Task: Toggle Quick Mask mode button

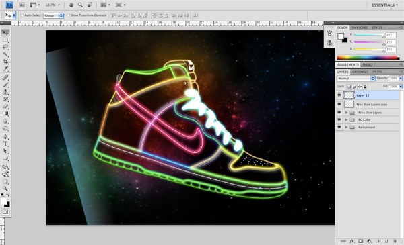Action: click(x=5, y=212)
